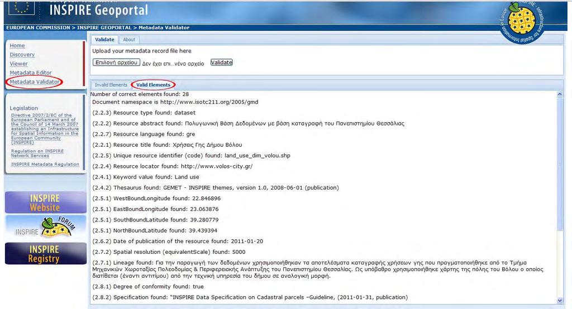Go to Home in the sidebar
The width and height of the screenshot is (572, 309).
click(17, 46)
